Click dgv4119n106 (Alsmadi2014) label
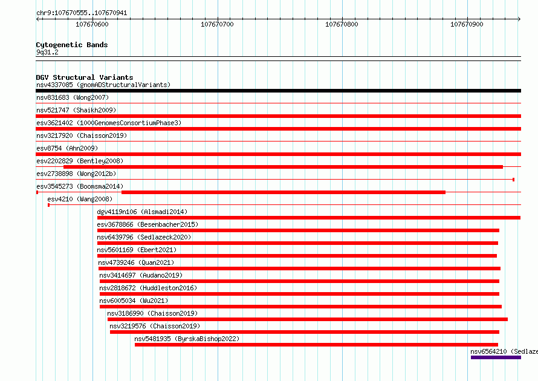 pyautogui.click(x=142, y=212)
